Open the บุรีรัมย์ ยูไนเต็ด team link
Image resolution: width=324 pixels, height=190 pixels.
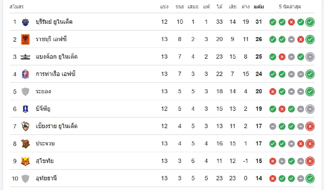point(54,22)
